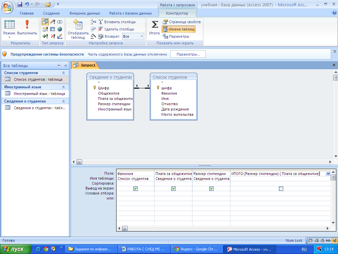
Task: Click the open folder icon in Quick Access
Action: pos(48,4)
